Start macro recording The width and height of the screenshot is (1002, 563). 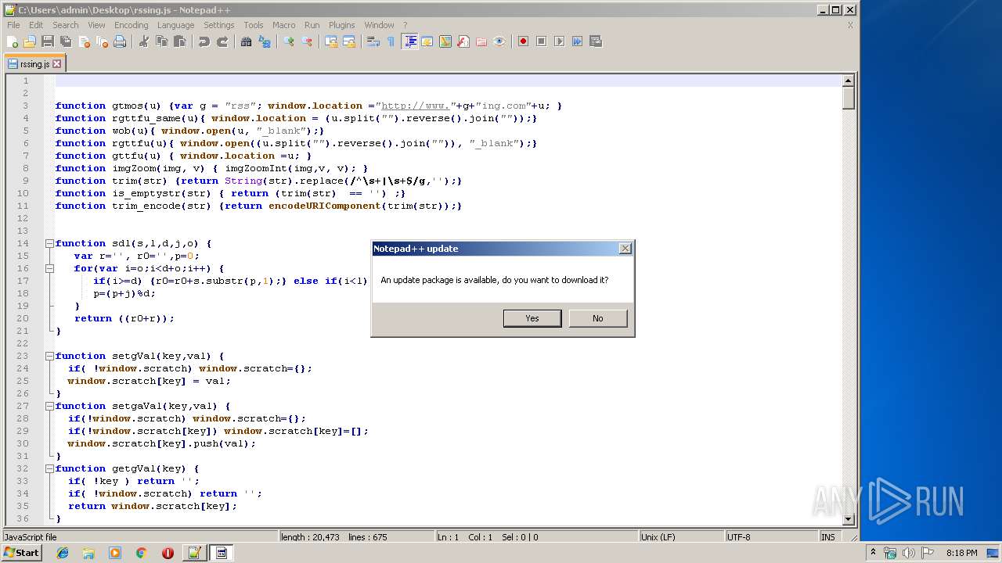pos(523,41)
